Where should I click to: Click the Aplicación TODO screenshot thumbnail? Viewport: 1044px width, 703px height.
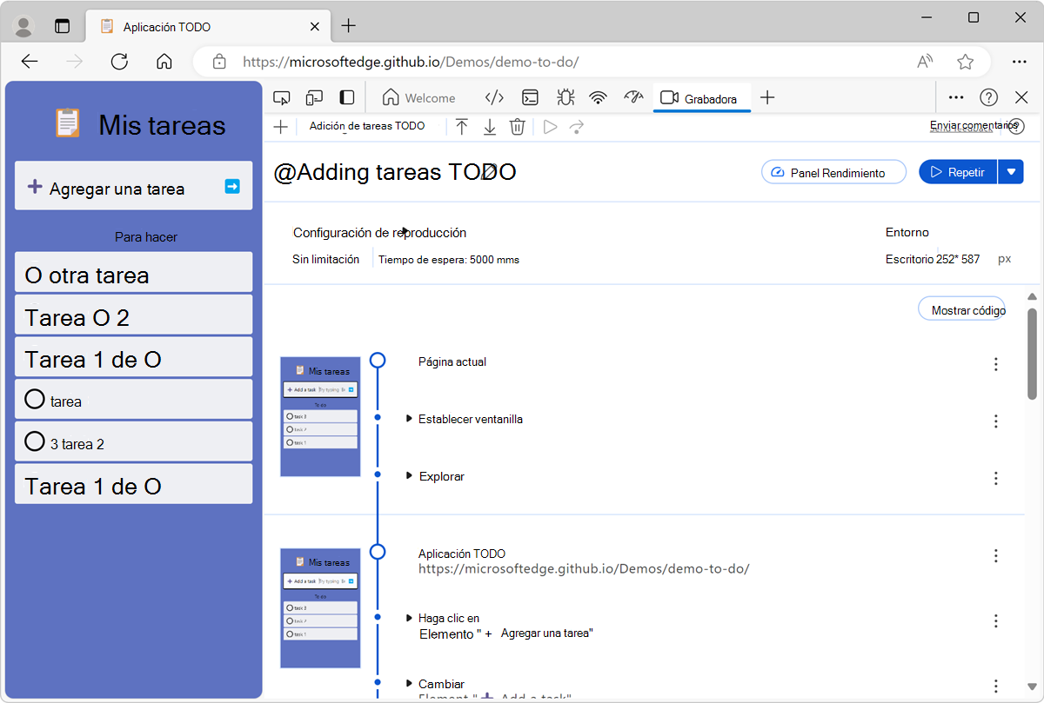click(320, 607)
